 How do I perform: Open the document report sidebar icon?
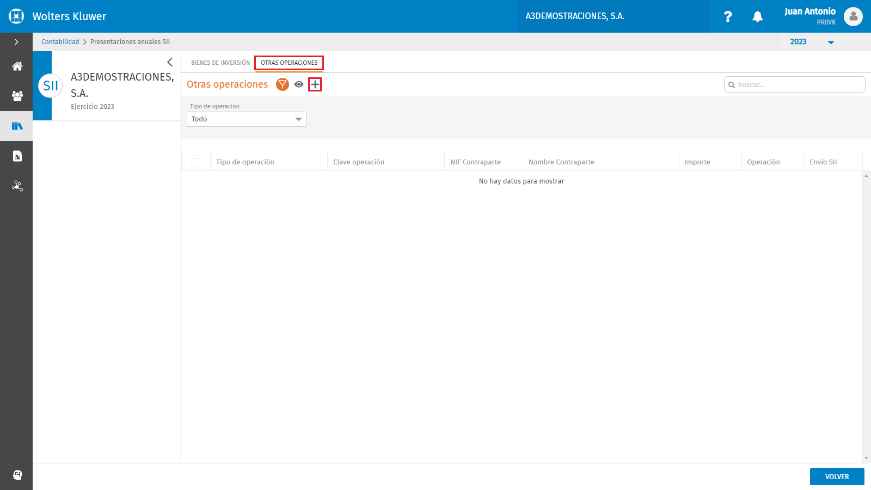tap(17, 156)
